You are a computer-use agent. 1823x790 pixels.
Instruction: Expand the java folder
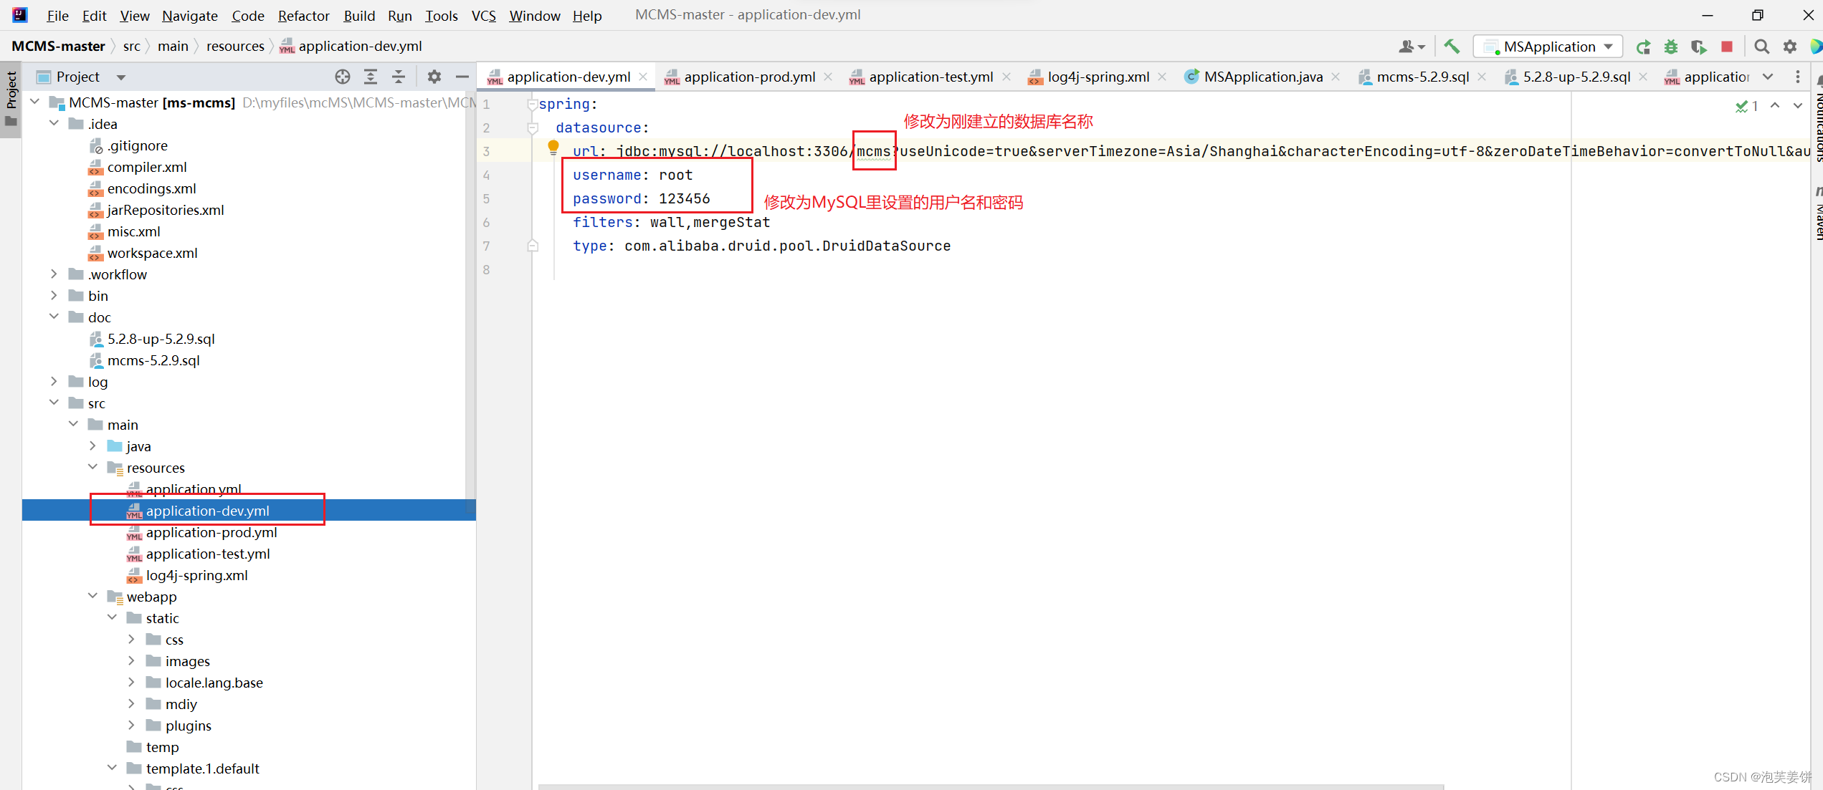(92, 445)
